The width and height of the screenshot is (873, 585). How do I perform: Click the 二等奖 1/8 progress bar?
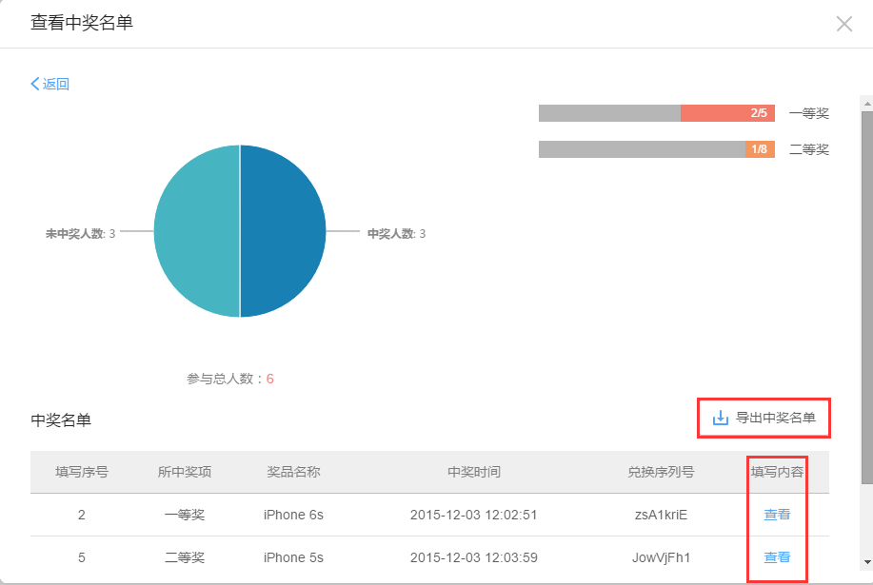657,149
